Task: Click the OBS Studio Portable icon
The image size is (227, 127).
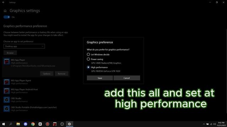Action: pyautogui.click(x=6, y=109)
